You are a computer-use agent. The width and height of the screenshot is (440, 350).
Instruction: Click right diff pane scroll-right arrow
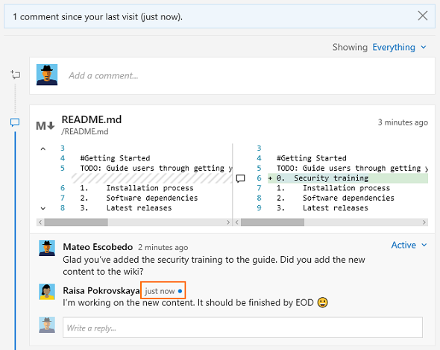click(x=424, y=222)
